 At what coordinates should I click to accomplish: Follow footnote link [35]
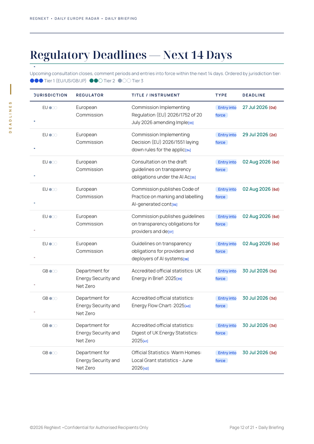pos(193,177)
